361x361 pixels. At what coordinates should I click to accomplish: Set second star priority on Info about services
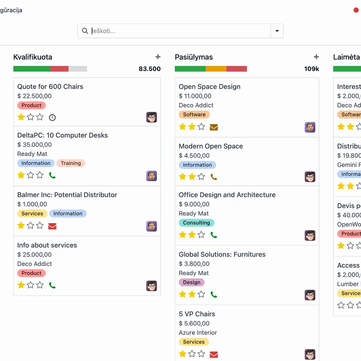point(31,285)
